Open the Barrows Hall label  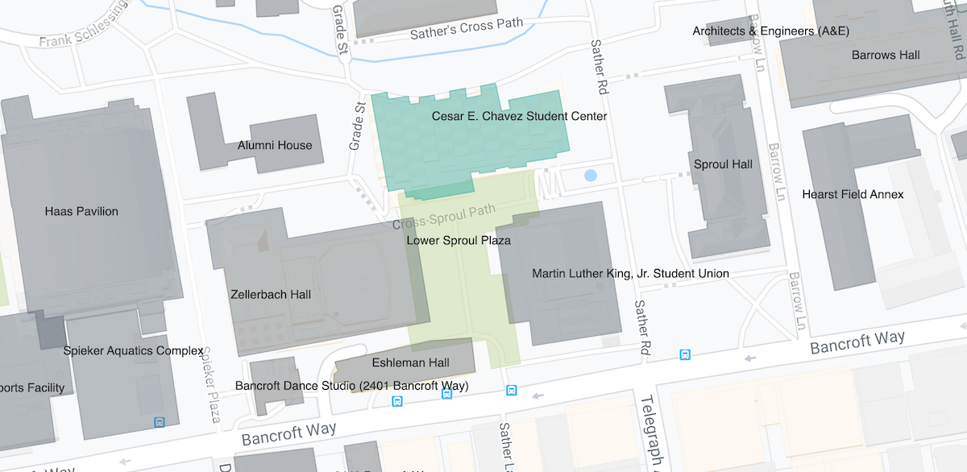point(886,56)
